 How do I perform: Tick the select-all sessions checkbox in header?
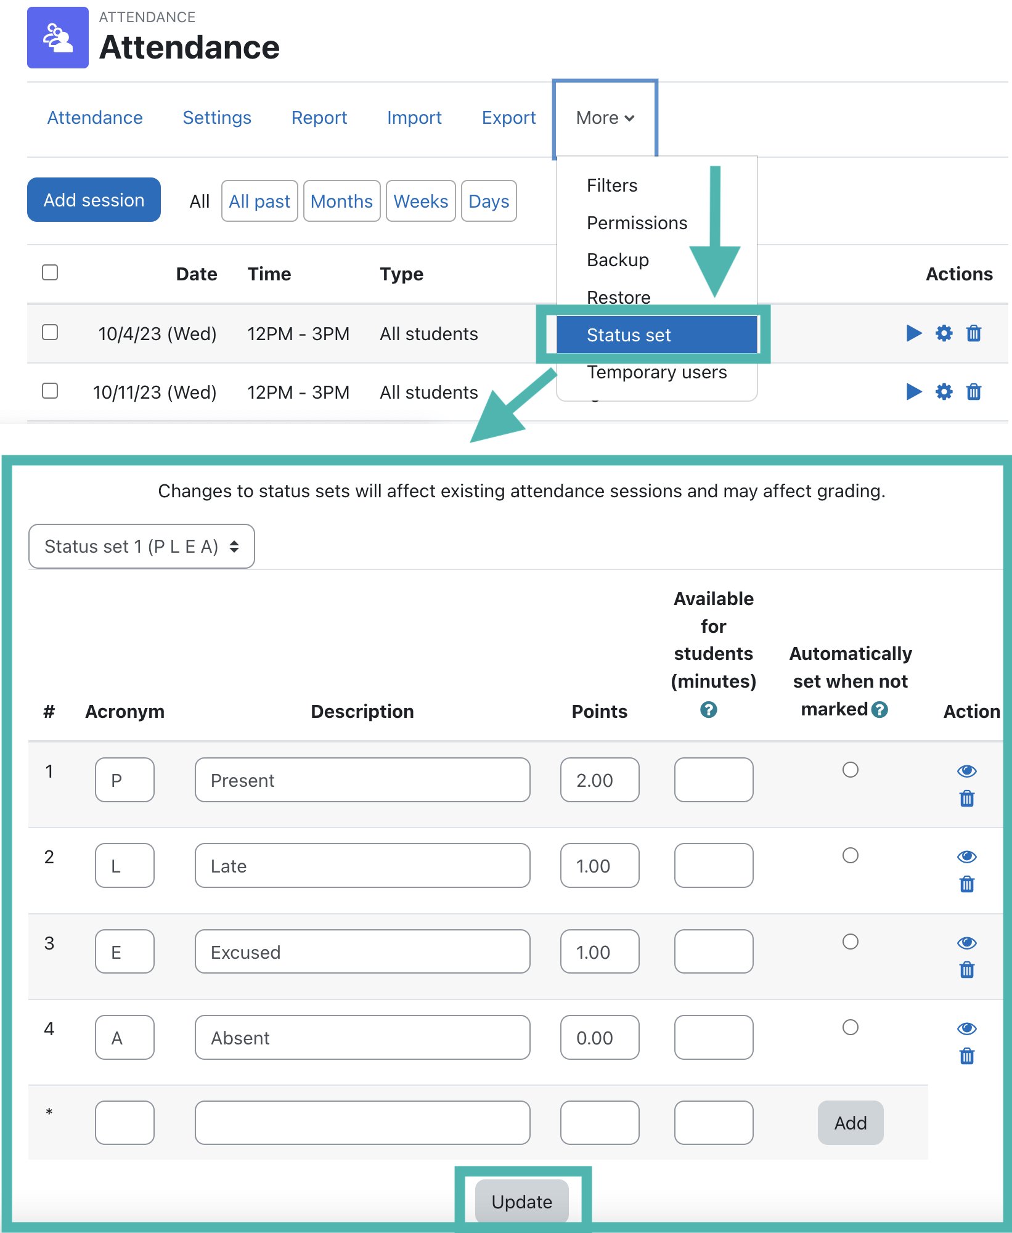pyautogui.click(x=50, y=272)
